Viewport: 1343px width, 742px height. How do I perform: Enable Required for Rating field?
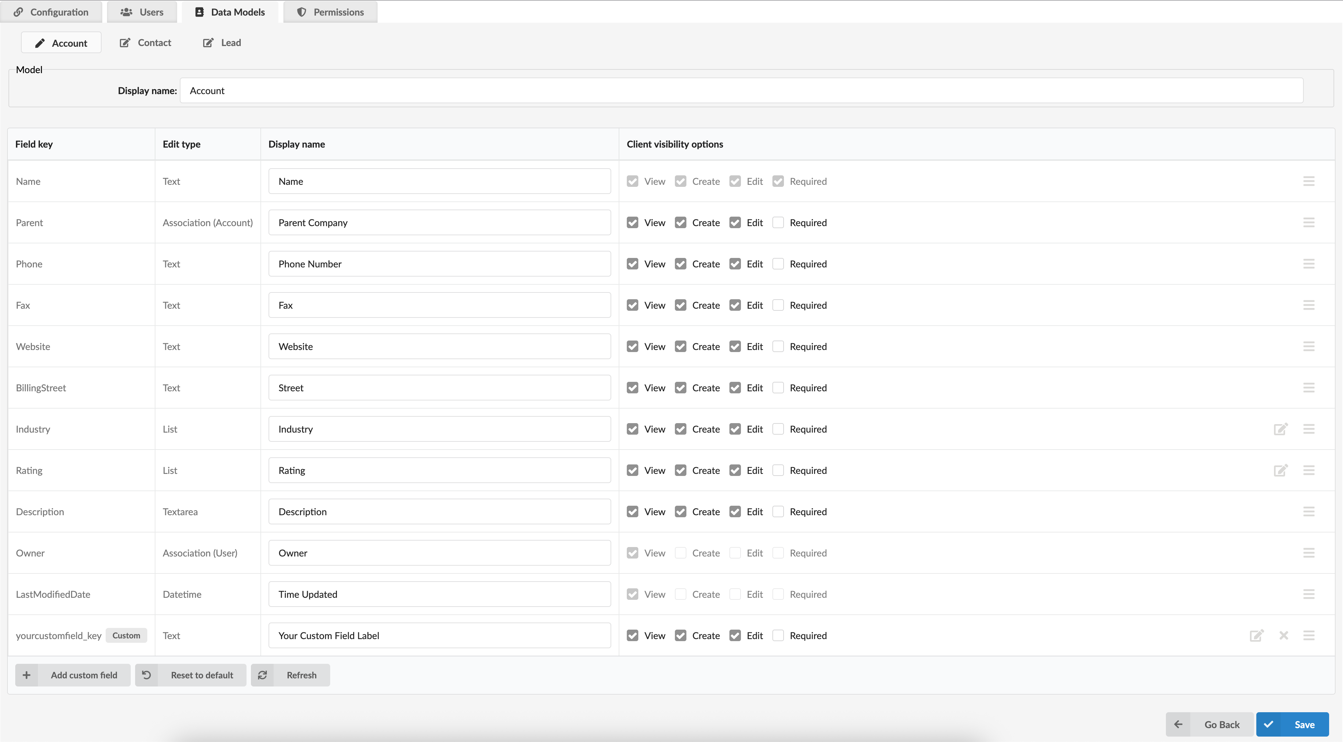pyautogui.click(x=778, y=470)
